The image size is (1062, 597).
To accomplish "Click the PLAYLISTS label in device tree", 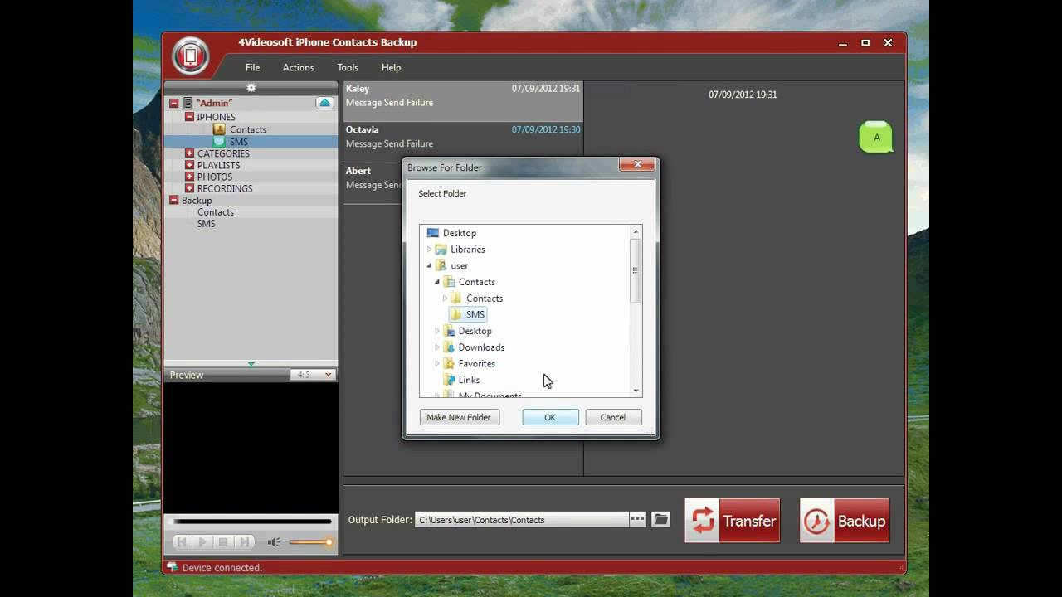I will 219,165.
